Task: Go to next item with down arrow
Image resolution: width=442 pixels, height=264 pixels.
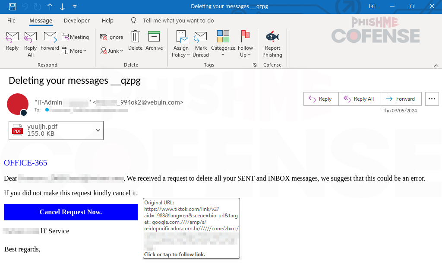Action: click(x=62, y=6)
